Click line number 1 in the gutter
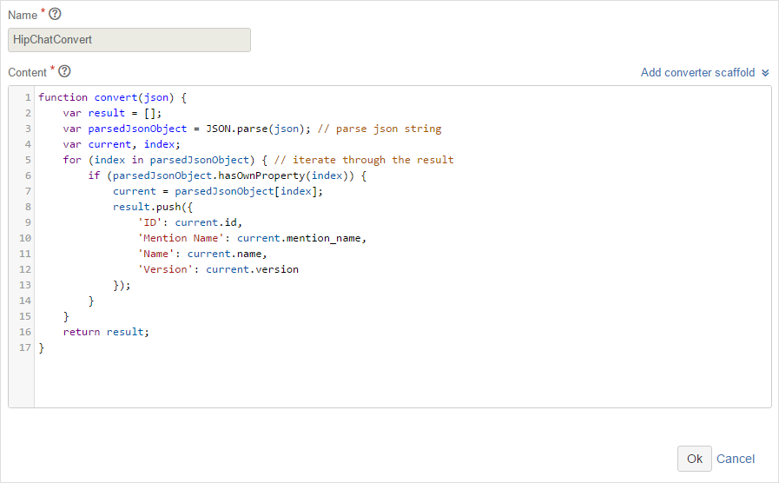This screenshot has height=483, width=779. (28, 97)
